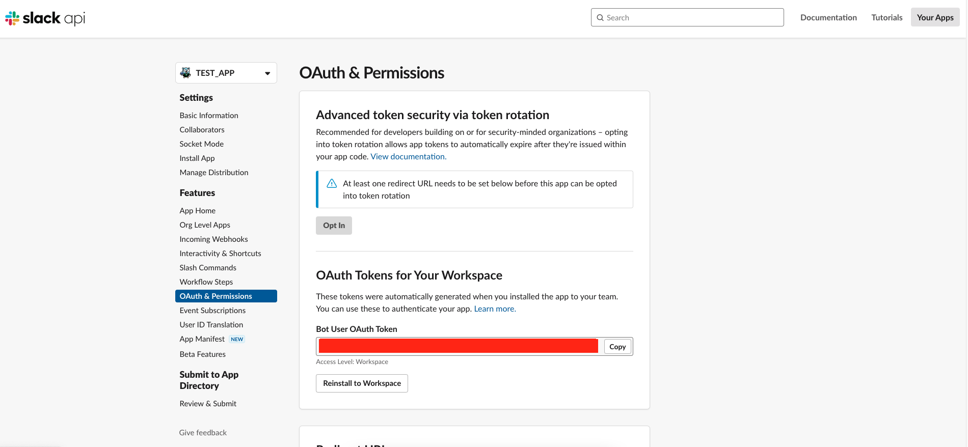Image resolution: width=968 pixels, height=447 pixels.
Task: Click Reinstall to Workspace button
Action: (x=362, y=383)
